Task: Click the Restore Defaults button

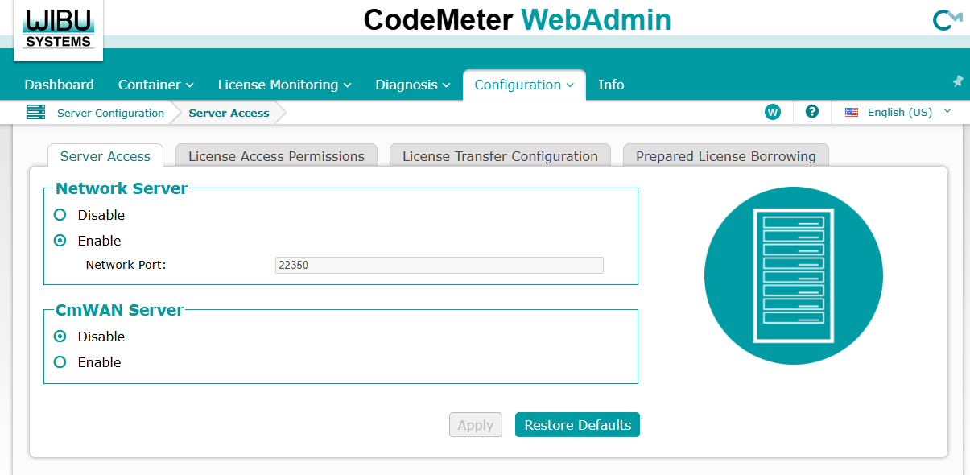Action: click(x=577, y=425)
